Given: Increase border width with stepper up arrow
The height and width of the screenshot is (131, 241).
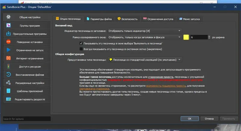Looking at the screenshot, I should pyautogui.click(x=209, y=36).
